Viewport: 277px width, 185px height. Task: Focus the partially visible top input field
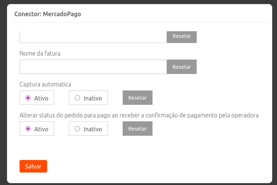point(93,37)
